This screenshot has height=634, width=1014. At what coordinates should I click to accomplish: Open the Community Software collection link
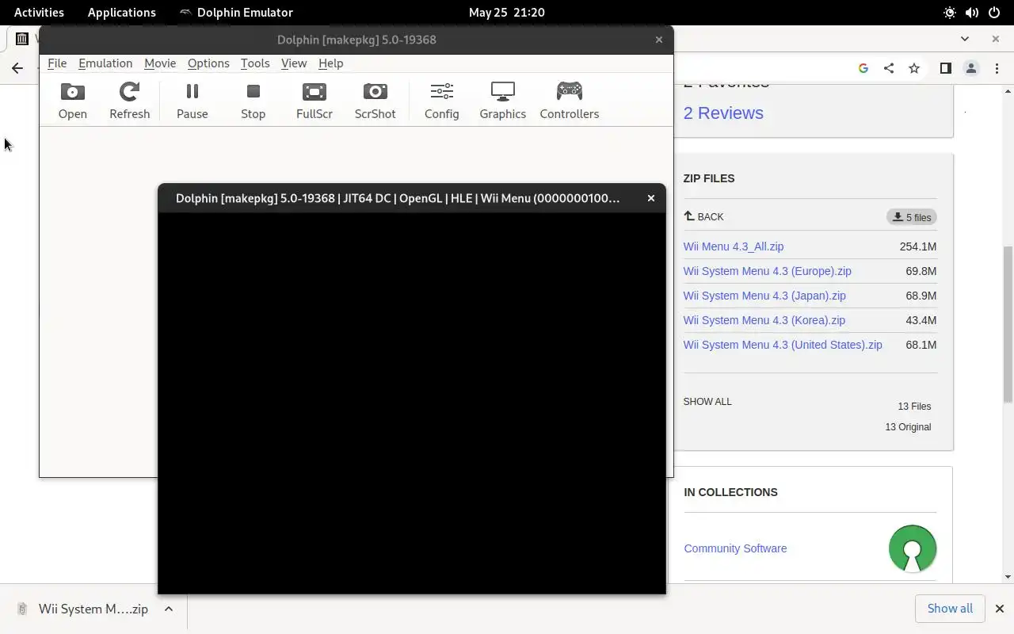point(735,548)
